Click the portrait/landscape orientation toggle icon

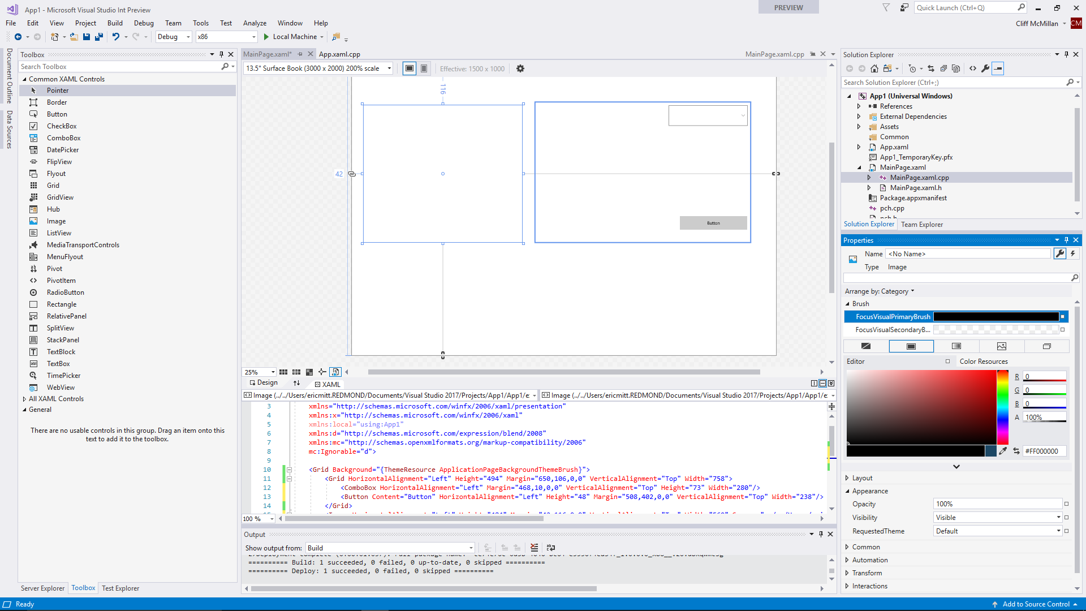424,68
